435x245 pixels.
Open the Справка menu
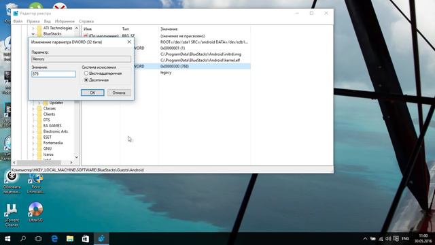(x=86, y=21)
